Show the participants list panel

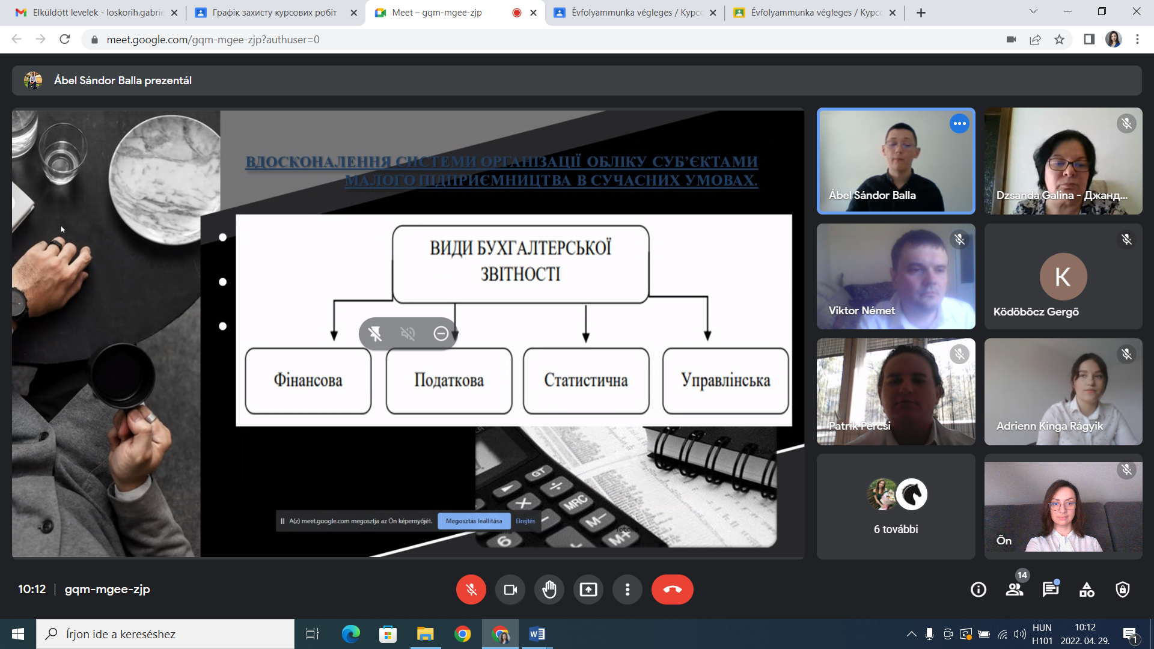tap(1015, 590)
